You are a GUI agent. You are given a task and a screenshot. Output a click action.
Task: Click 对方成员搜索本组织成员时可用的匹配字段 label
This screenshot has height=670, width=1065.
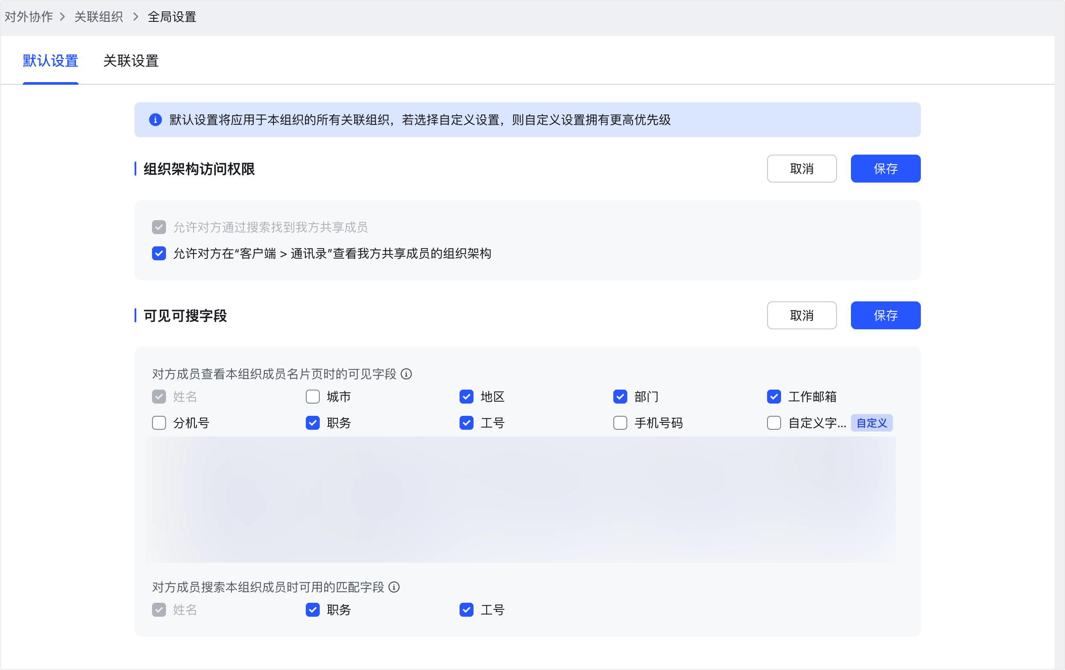(x=268, y=587)
